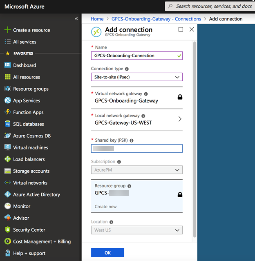The image size is (255, 261).
Task: Show info tooltip for Connection type
Action: [127, 69]
